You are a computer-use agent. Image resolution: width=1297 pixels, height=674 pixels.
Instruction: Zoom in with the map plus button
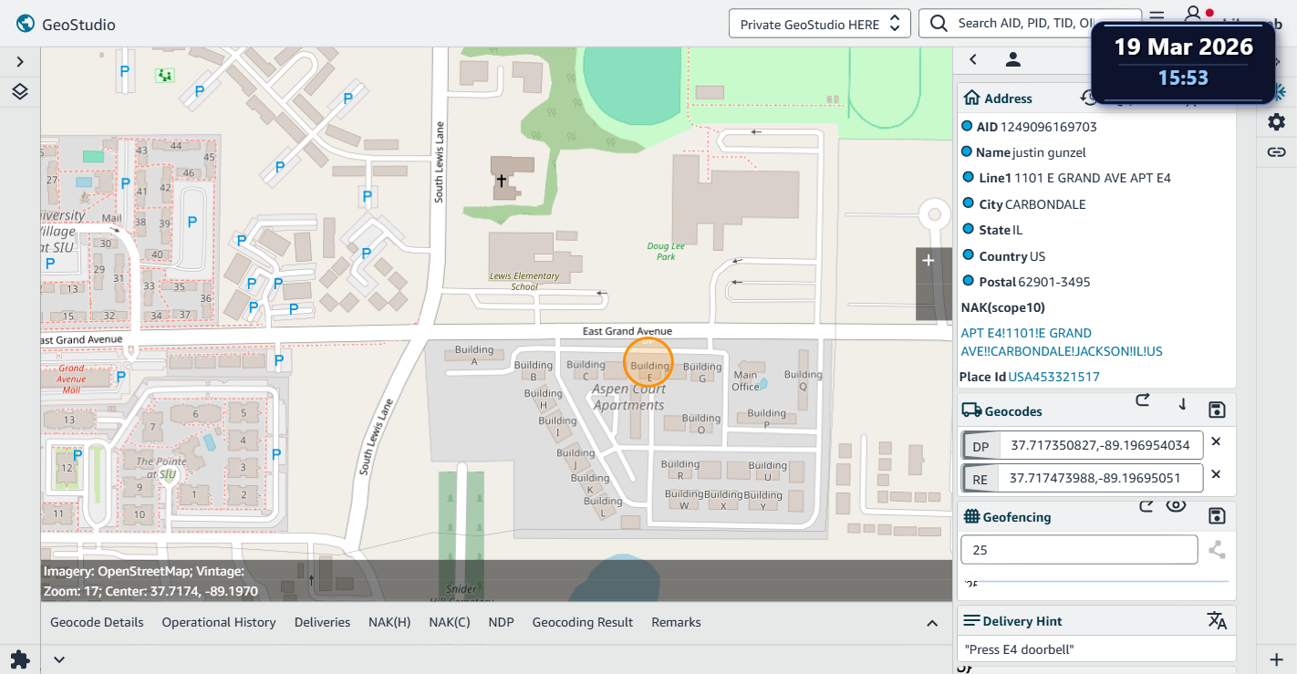[x=928, y=261]
